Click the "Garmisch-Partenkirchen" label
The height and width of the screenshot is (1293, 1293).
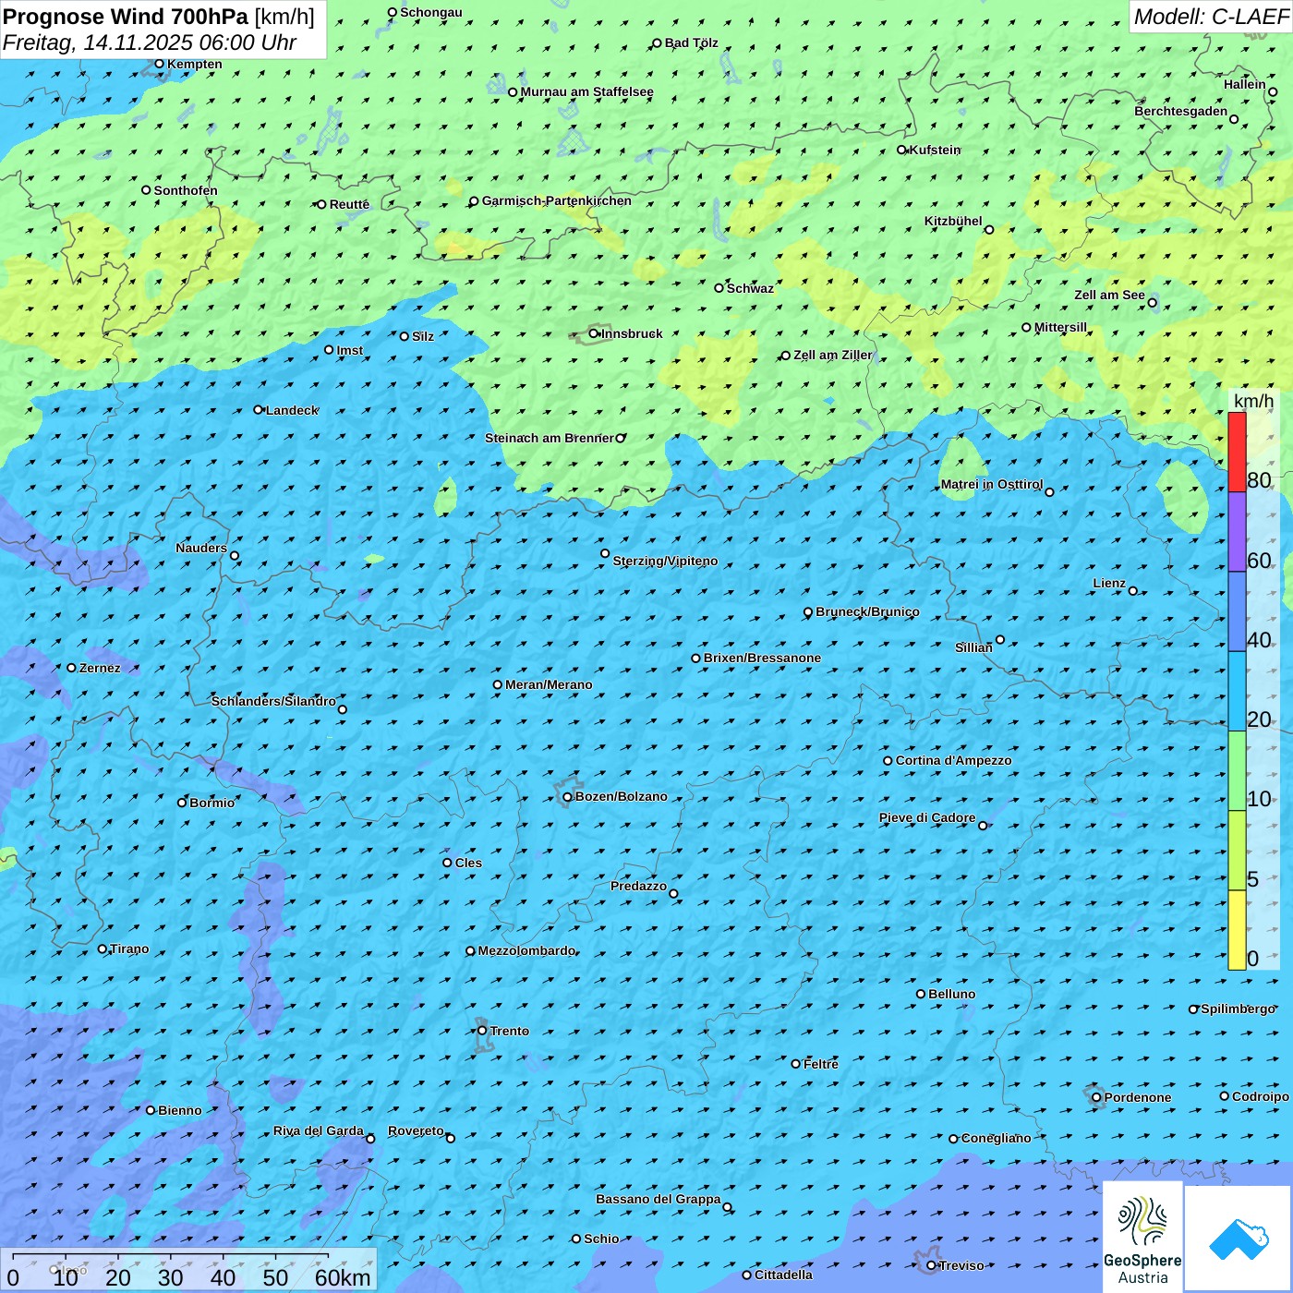point(557,200)
